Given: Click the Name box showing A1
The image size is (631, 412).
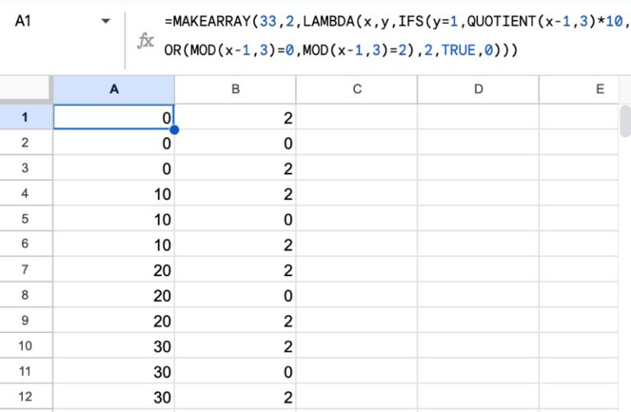Looking at the screenshot, I should pyautogui.click(x=23, y=21).
